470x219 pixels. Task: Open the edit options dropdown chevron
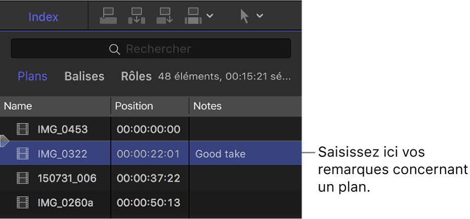210,16
